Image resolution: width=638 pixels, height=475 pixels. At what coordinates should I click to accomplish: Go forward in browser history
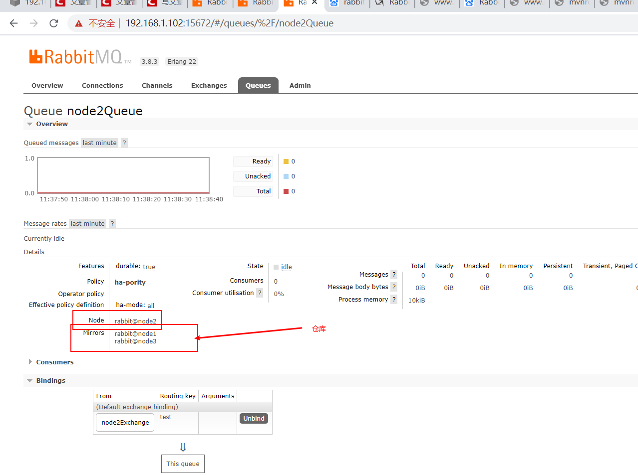tap(33, 23)
